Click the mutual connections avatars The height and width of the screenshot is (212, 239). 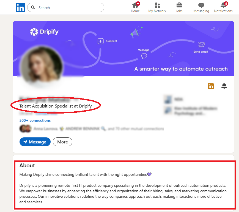pos(26,129)
